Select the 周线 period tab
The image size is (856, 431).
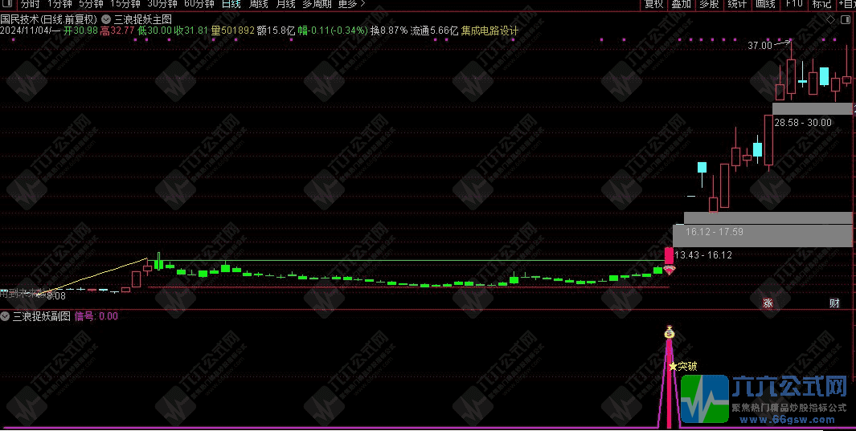coord(258,4)
